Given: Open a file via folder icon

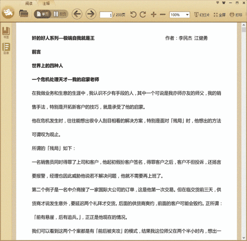Looking at the screenshot, I should 24,14.
